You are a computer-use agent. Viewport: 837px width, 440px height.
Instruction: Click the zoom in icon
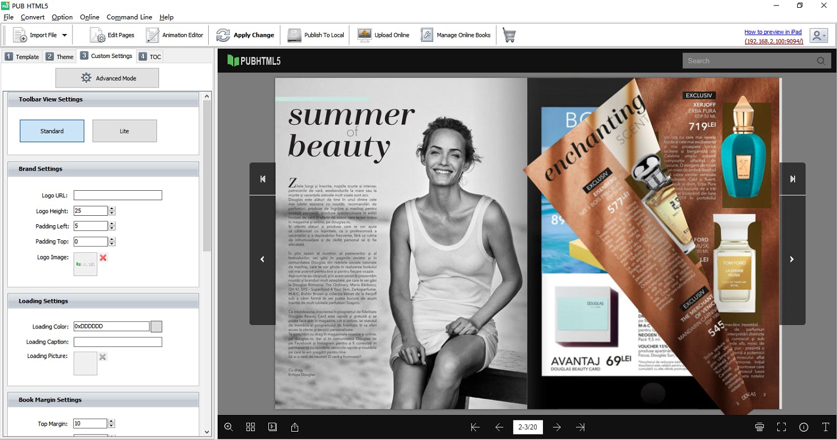pos(229,427)
